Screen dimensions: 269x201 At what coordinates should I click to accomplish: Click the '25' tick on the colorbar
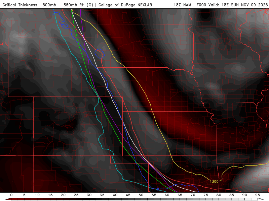click(76, 195)
